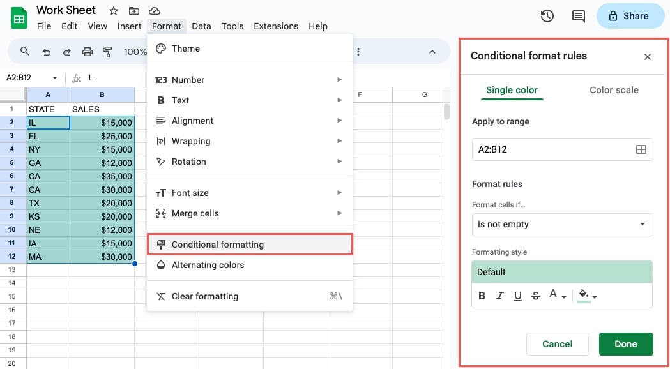670x369 pixels.
Task: Open the fill color picker
Action: 587,295
